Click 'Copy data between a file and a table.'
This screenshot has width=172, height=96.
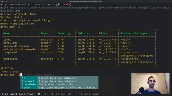coord(67,87)
